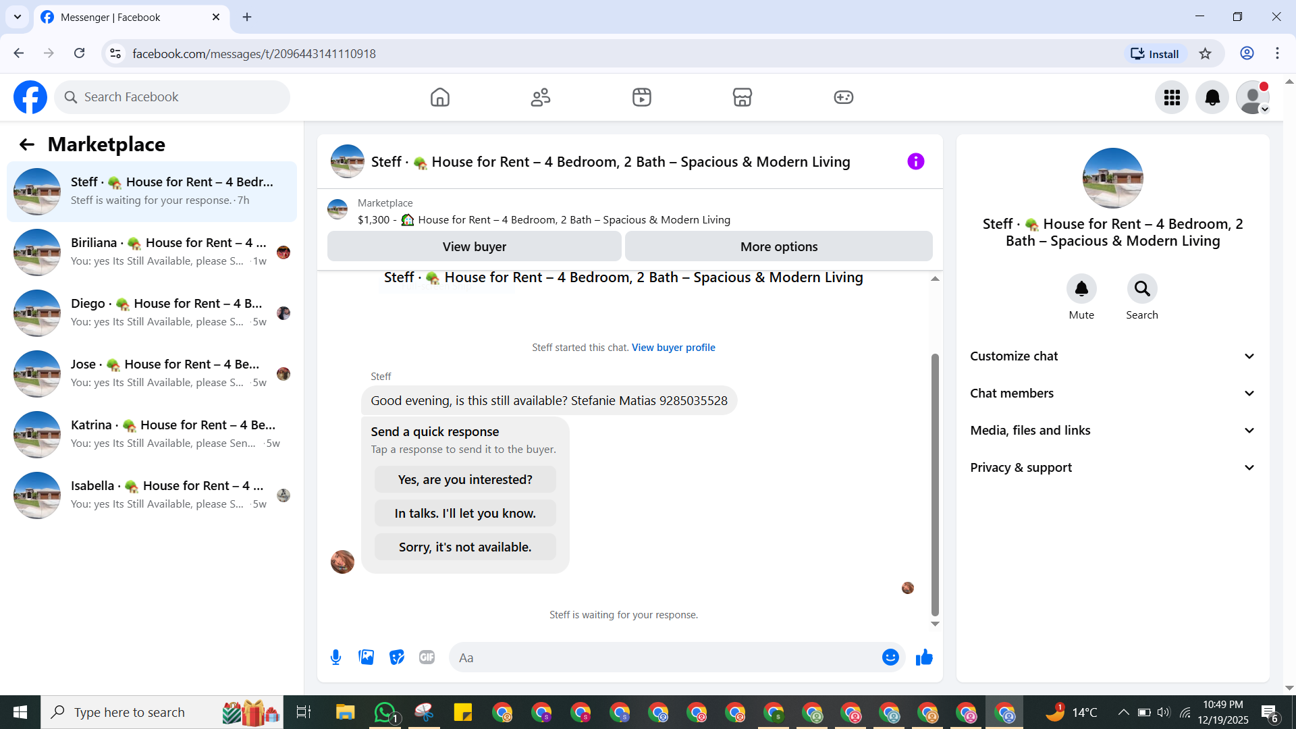Viewport: 1296px width, 729px height.
Task: Attach a photo with the image icon
Action: [366, 657]
